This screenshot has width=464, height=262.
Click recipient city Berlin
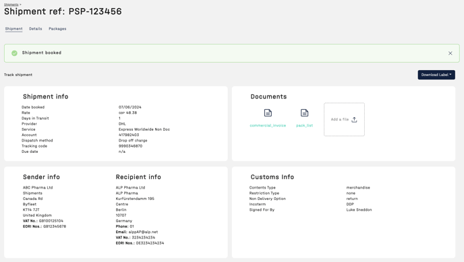pos(121,209)
